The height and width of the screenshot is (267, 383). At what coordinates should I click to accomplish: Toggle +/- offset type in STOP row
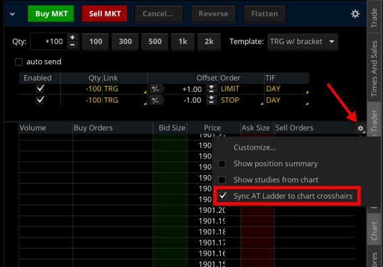coord(156,100)
